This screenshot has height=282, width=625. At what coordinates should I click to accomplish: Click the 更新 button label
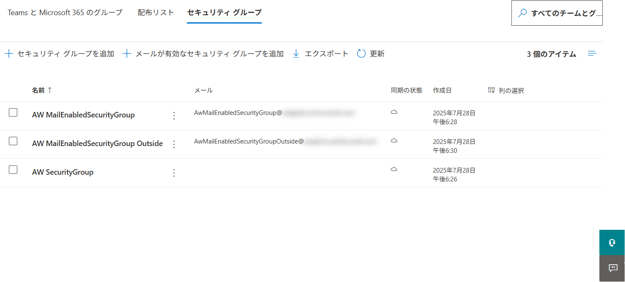click(377, 54)
